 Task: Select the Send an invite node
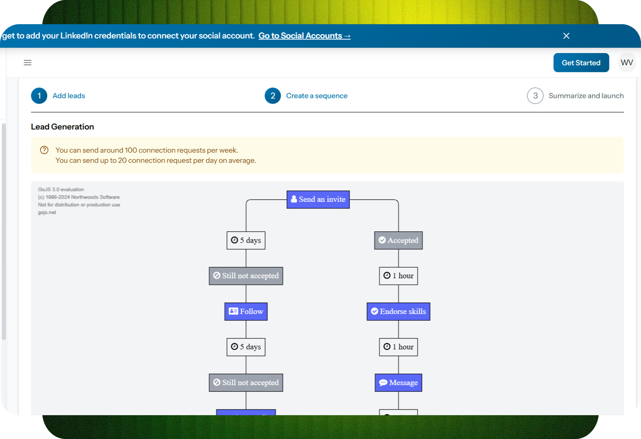tap(318, 199)
